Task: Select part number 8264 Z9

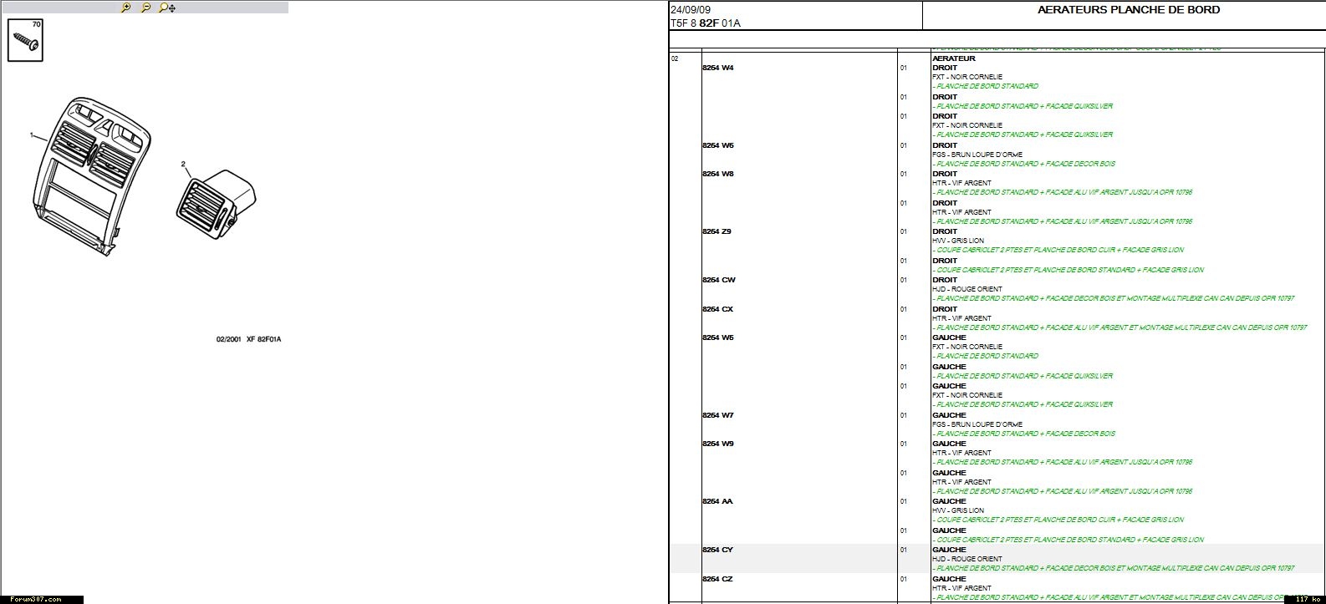Action: coord(717,231)
